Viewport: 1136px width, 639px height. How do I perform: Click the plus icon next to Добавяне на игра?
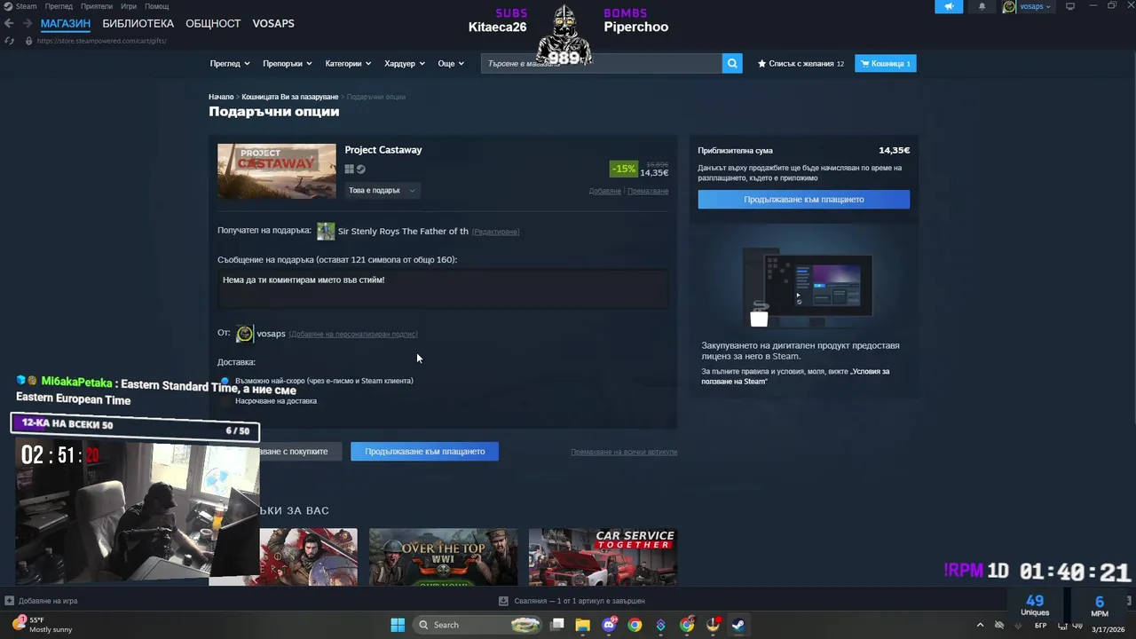pyautogui.click(x=9, y=601)
